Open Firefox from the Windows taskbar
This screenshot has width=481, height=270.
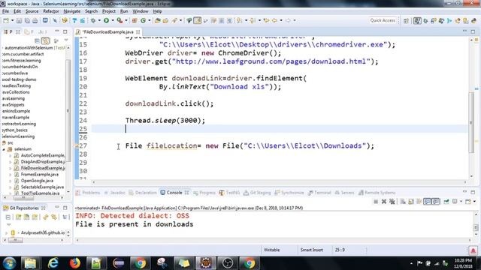[x=74, y=263]
